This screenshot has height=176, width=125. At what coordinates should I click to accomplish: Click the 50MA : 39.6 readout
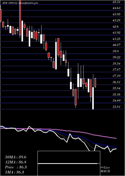15,157
